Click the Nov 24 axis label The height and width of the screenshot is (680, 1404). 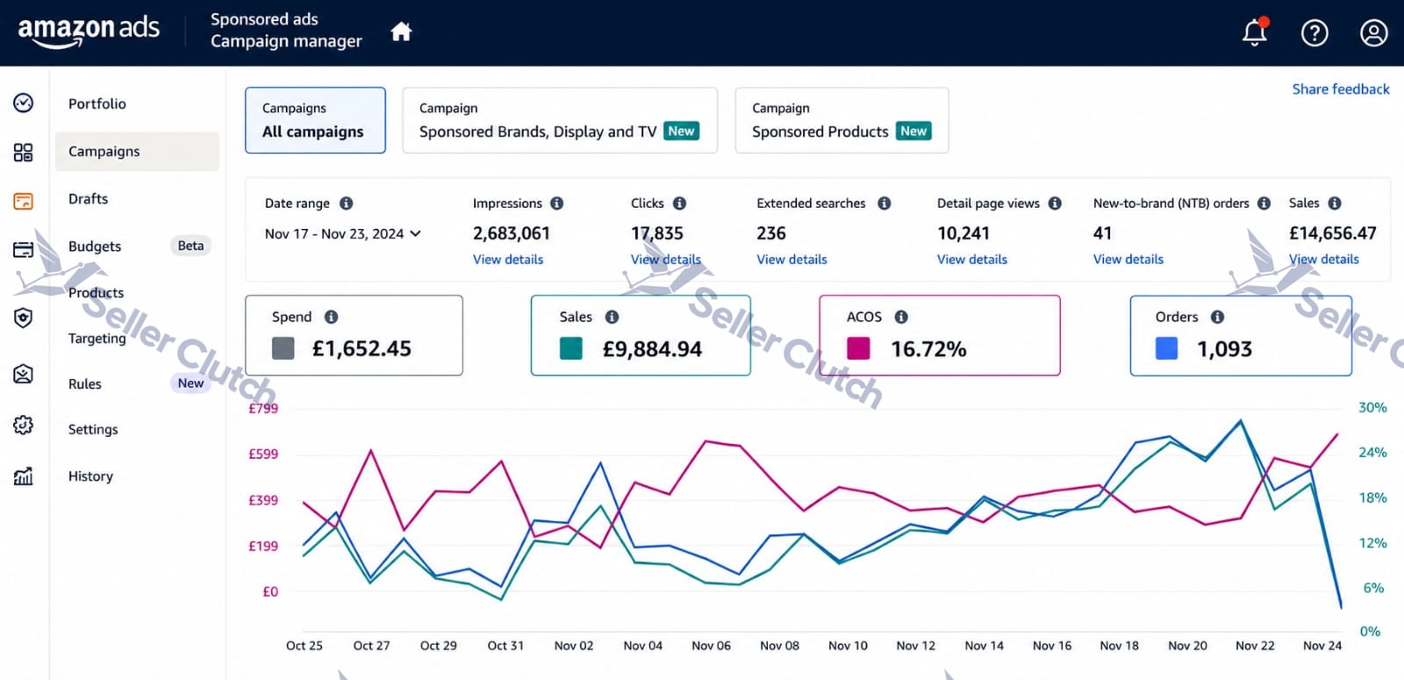tap(1322, 646)
